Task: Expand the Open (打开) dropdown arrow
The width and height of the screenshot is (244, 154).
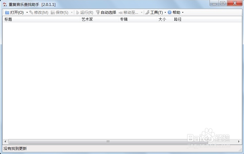Action: coord(27,12)
